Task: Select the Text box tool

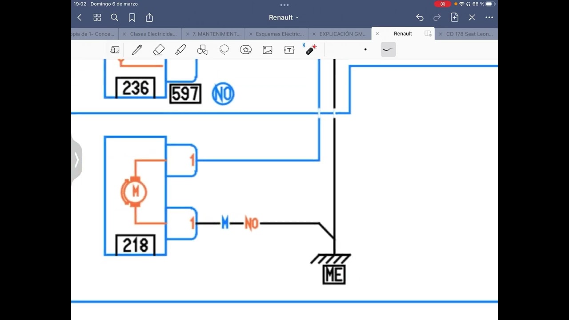Action: tap(289, 50)
